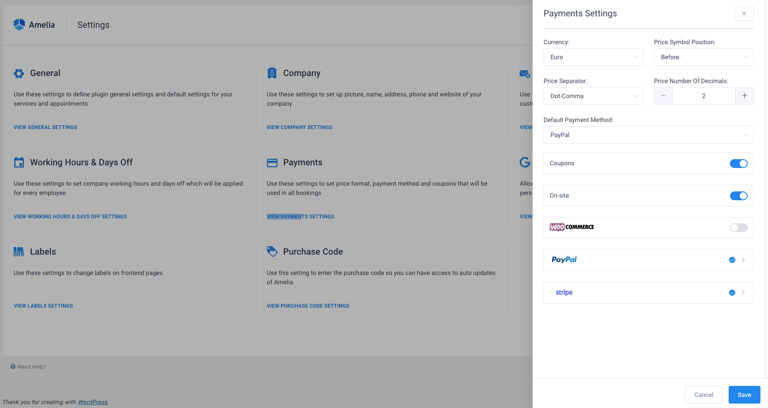Click the Payments section heading
Image resolution: width=768 pixels, height=408 pixels.
pos(303,163)
